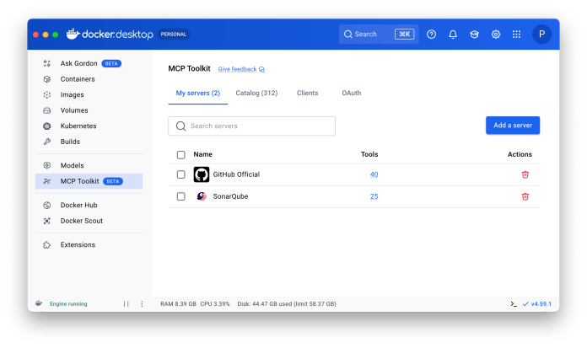Open the Learning center graduation cap icon
The image size is (587, 348).
coord(475,35)
